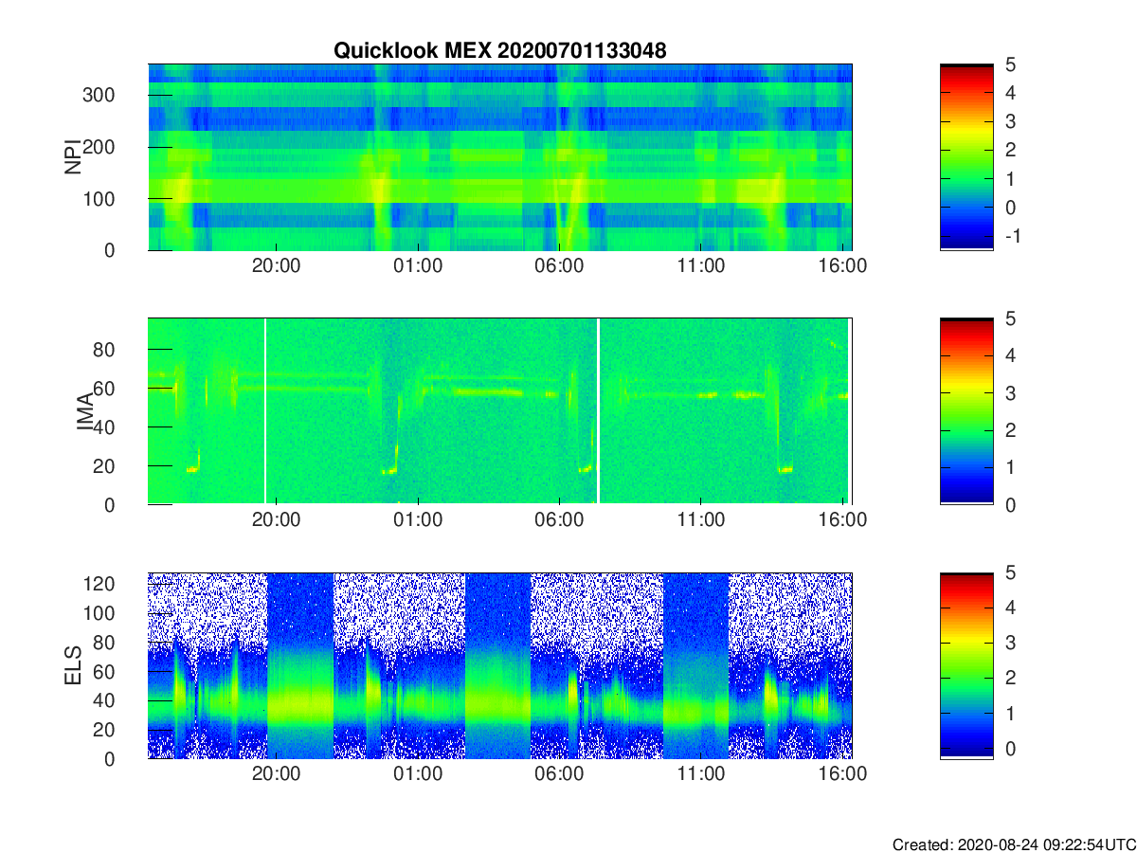Viewport: 1137px width, 853px height.
Task: Click the 16:00 tick under NPI plot
Action: (x=842, y=266)
